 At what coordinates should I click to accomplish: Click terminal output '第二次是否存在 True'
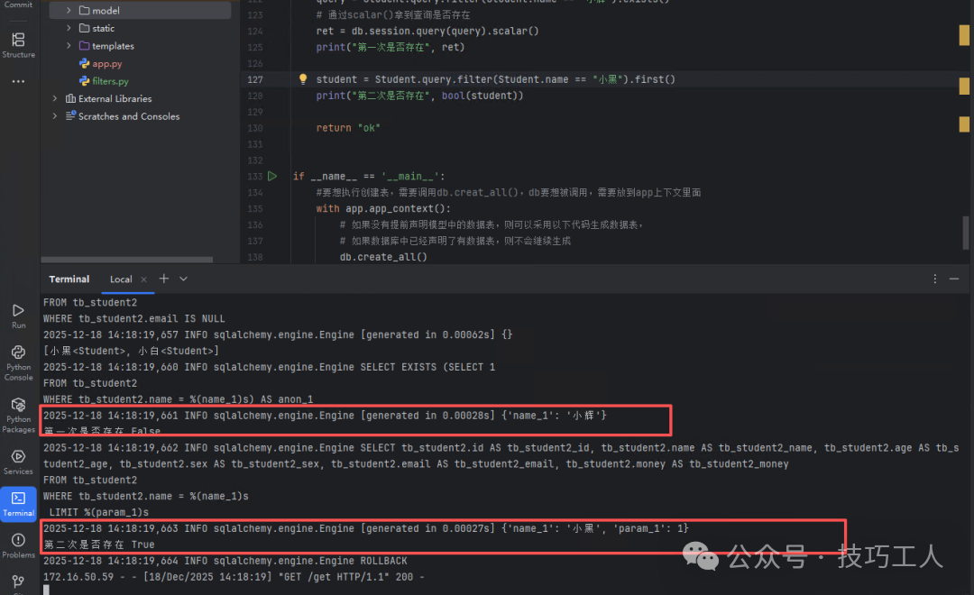(99, 545)
